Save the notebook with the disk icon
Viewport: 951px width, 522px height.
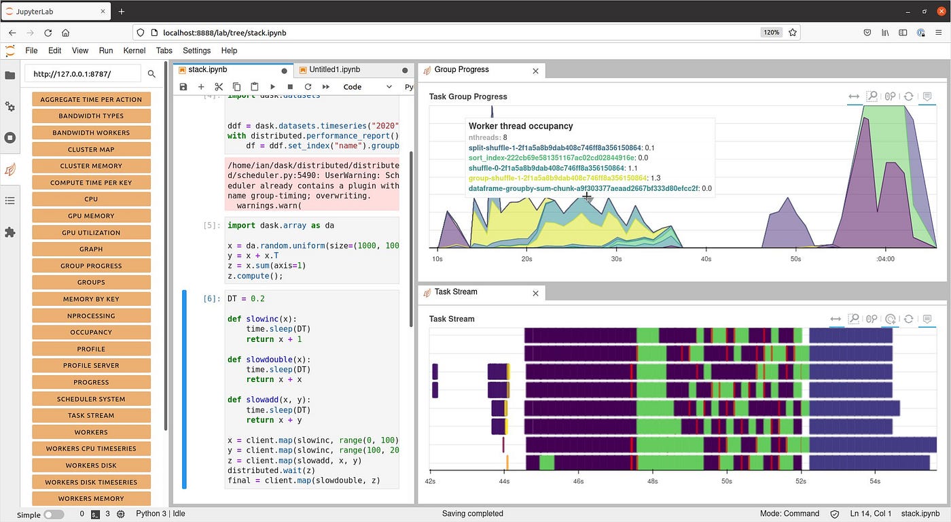click(x=183, y=87)
